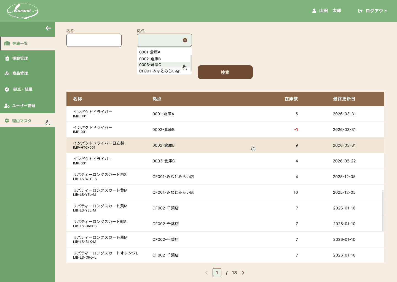
Task: Focus the 名称 text input field
Action: (94, 40)
